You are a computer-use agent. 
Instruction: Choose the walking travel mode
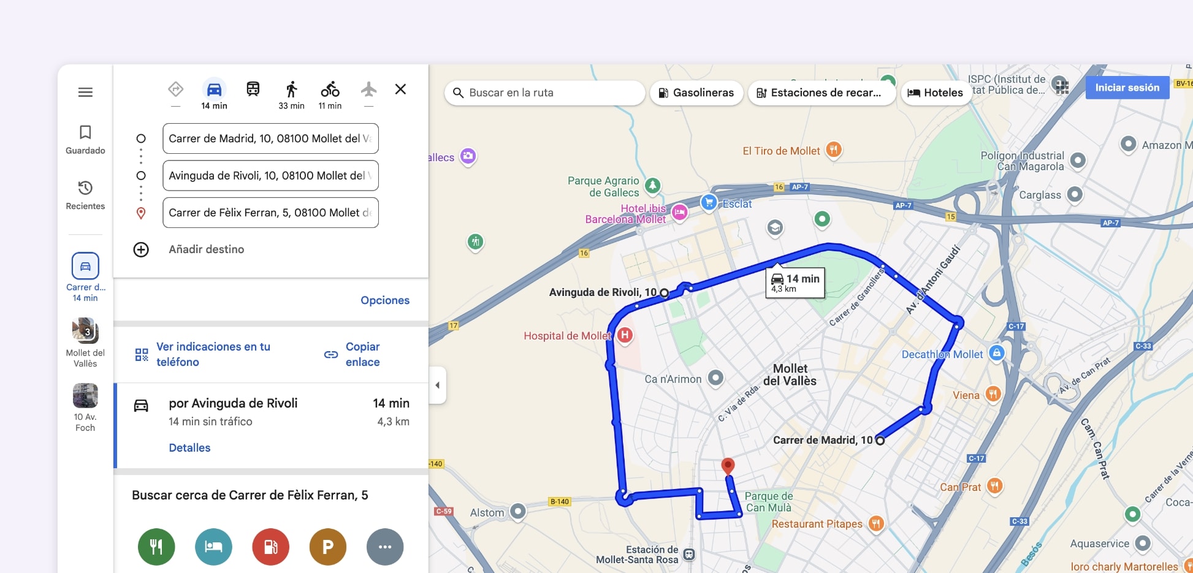click(x=291, y=90)
